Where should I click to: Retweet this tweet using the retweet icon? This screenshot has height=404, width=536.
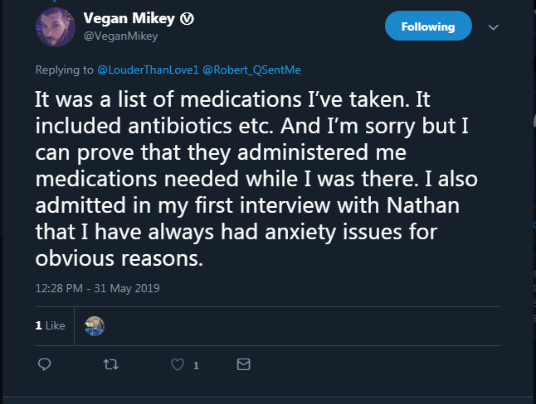click(x=108, y=364)
